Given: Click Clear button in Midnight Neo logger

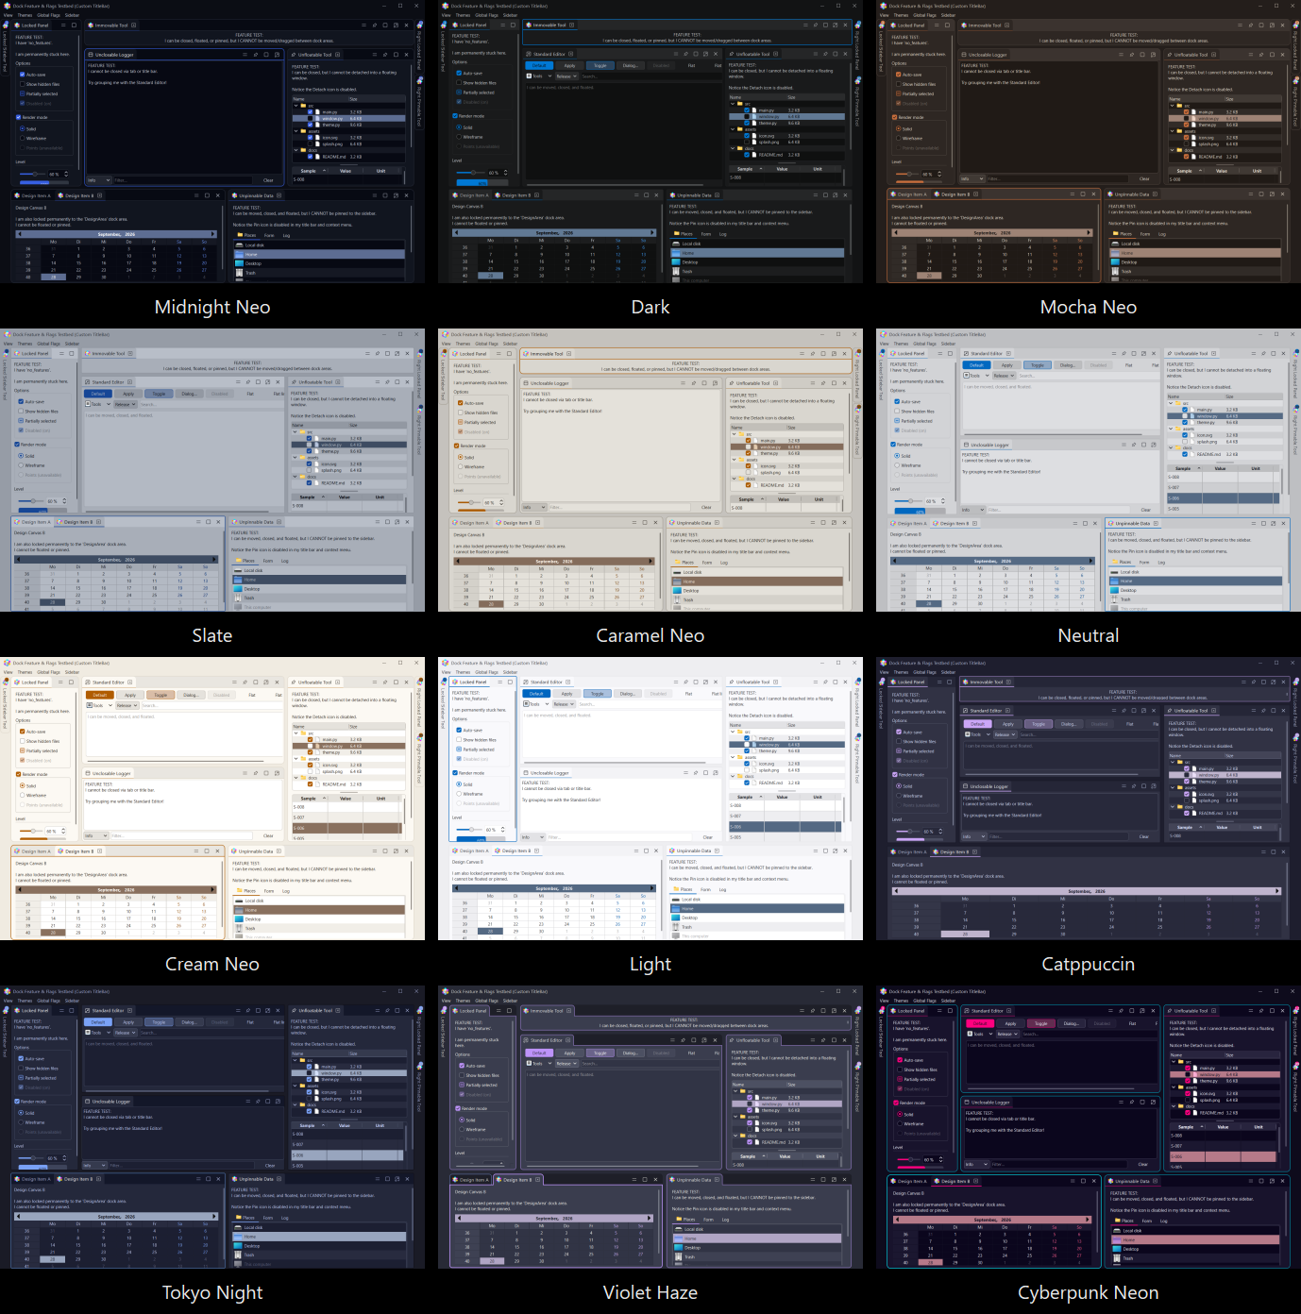Looking at the screenshot, I should 268,180.
